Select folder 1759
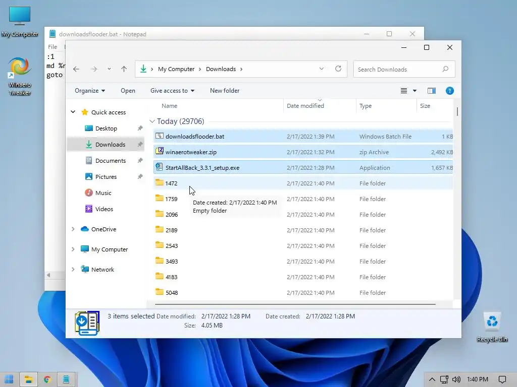Image resolution: width=517 pixels, height=387 pixels. pyautogui.click(x=303, y=199)
